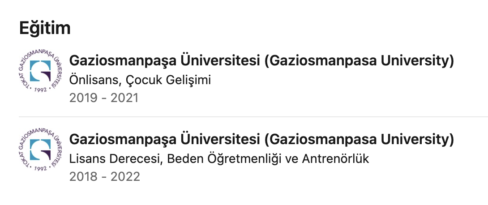Open Gaziosmanpaşa Üniversitesi title of the Önlisans entry
The width and height of the screenshot is (488, 205).
(164, 61)
